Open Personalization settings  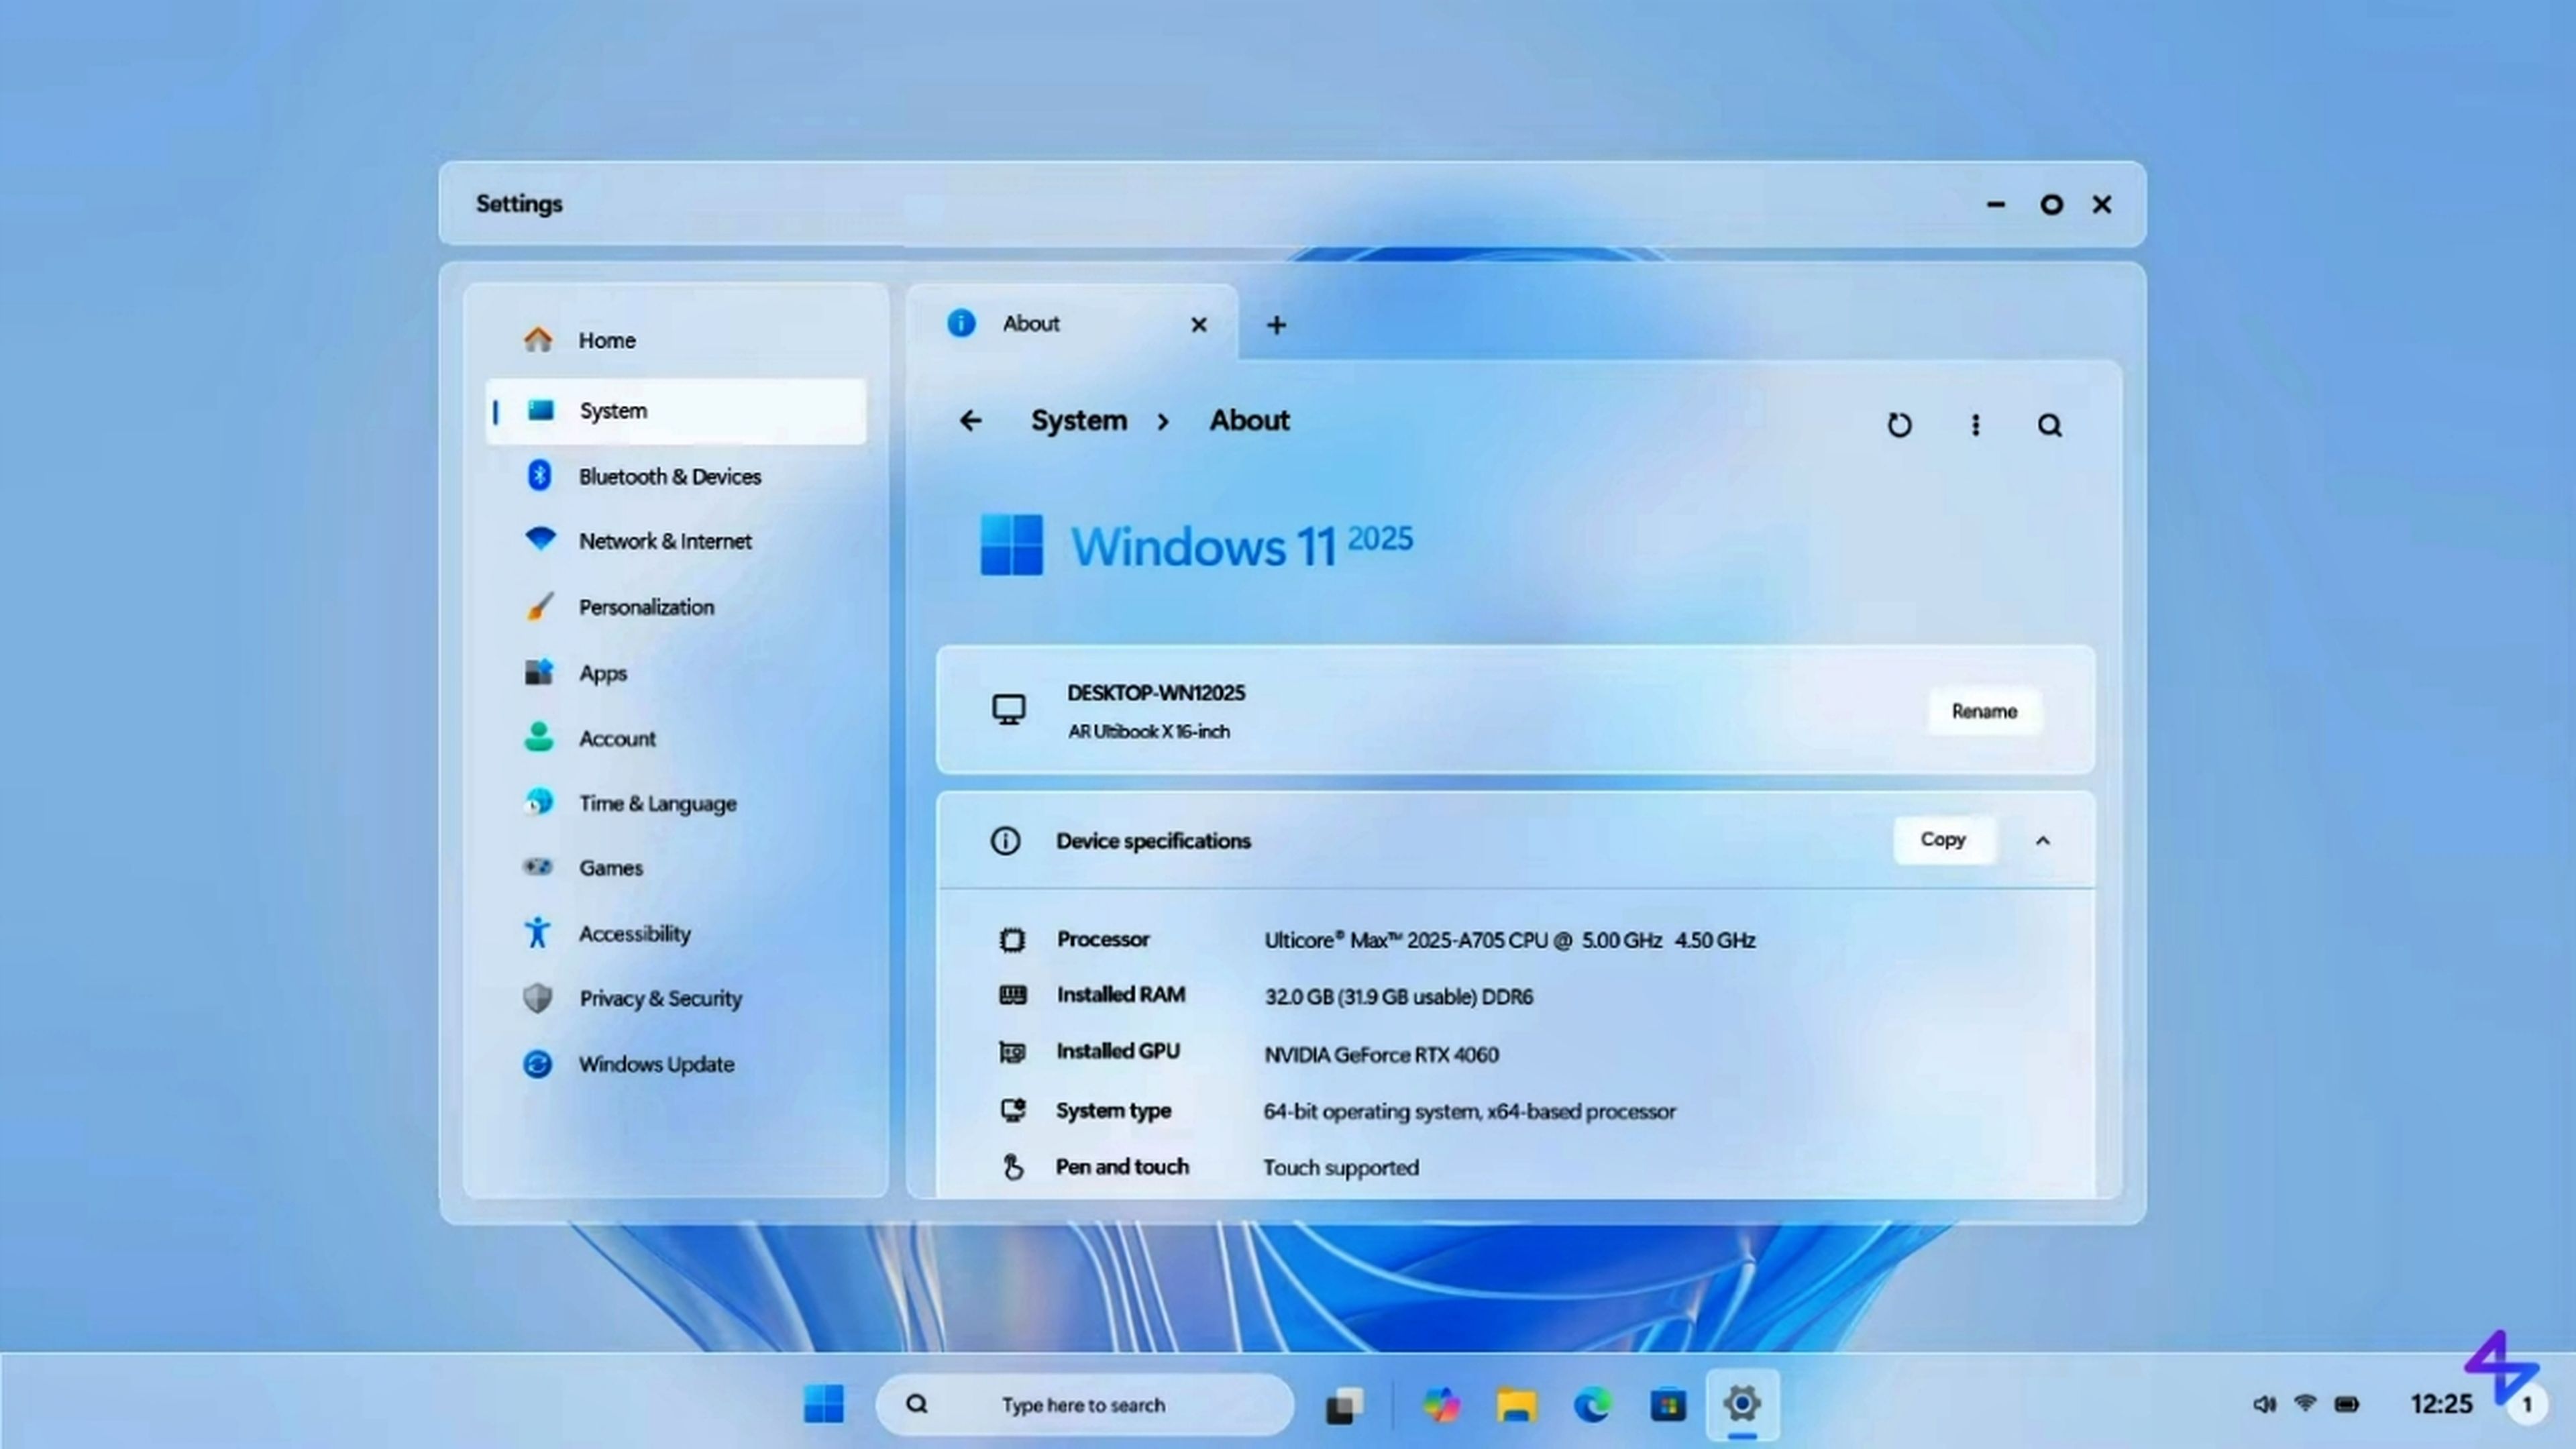pos(675,607)
